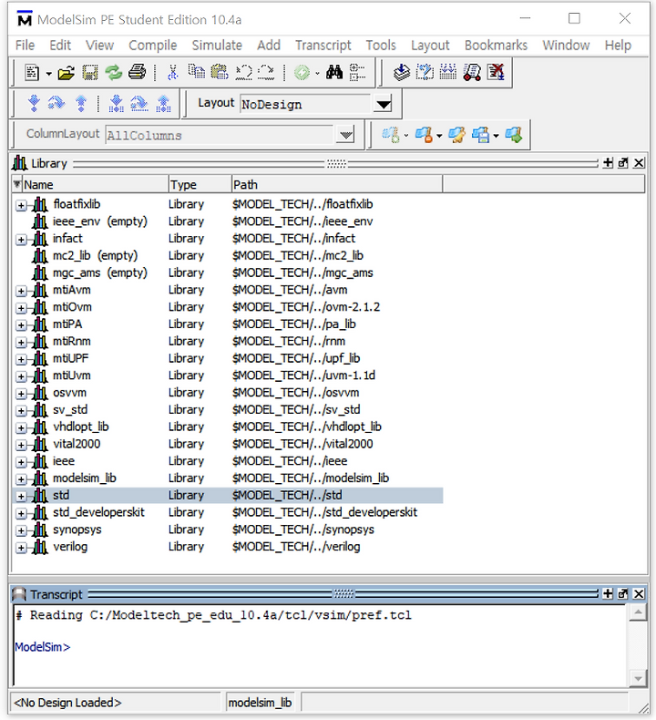Click the Name column header
The image size is (656, 720).
pyautogui.click(x=95, y=185)
